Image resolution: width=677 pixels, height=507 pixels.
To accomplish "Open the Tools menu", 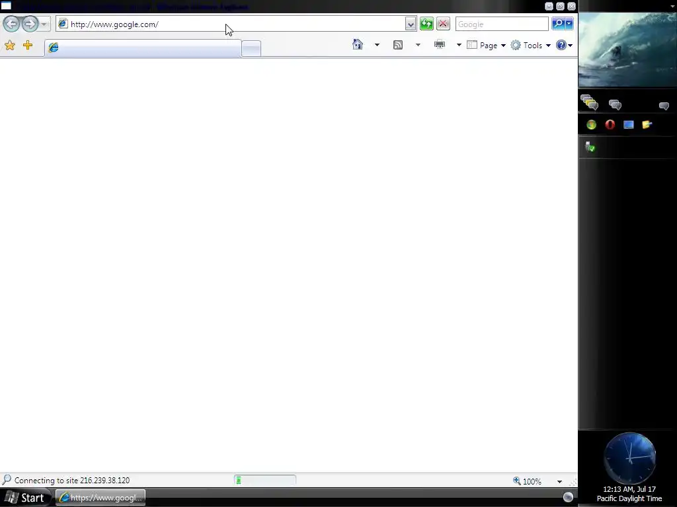I will click(x=531, y=46).
